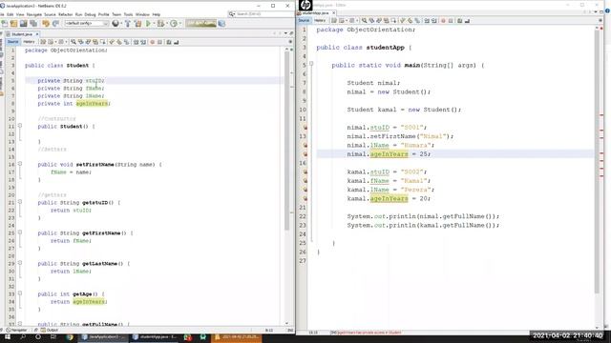Open the Navigator panel tab at bottom
The image size is (611, 343).
[17, 331]
